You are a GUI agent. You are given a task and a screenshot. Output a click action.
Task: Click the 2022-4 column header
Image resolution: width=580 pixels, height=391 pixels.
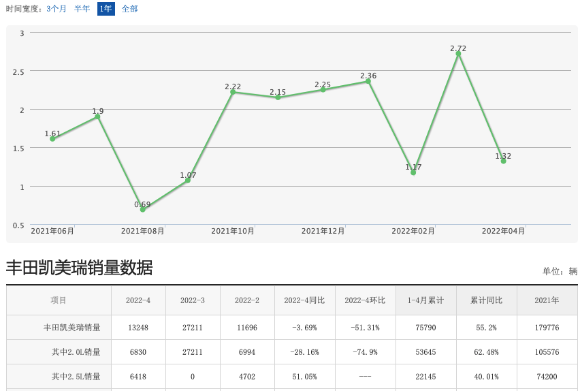coord(138,300)
